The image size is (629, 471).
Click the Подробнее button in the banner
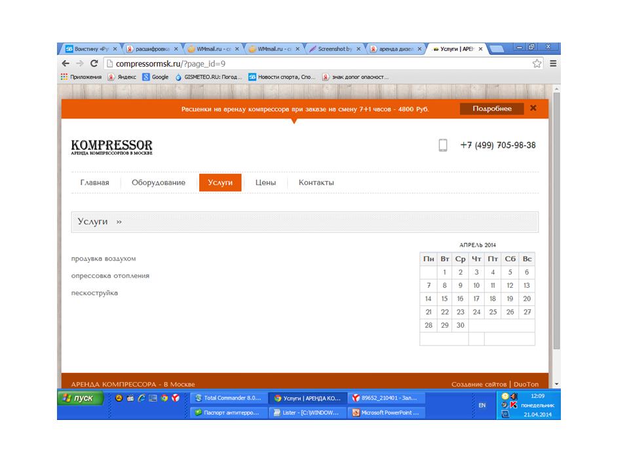(x=492, y=109)
